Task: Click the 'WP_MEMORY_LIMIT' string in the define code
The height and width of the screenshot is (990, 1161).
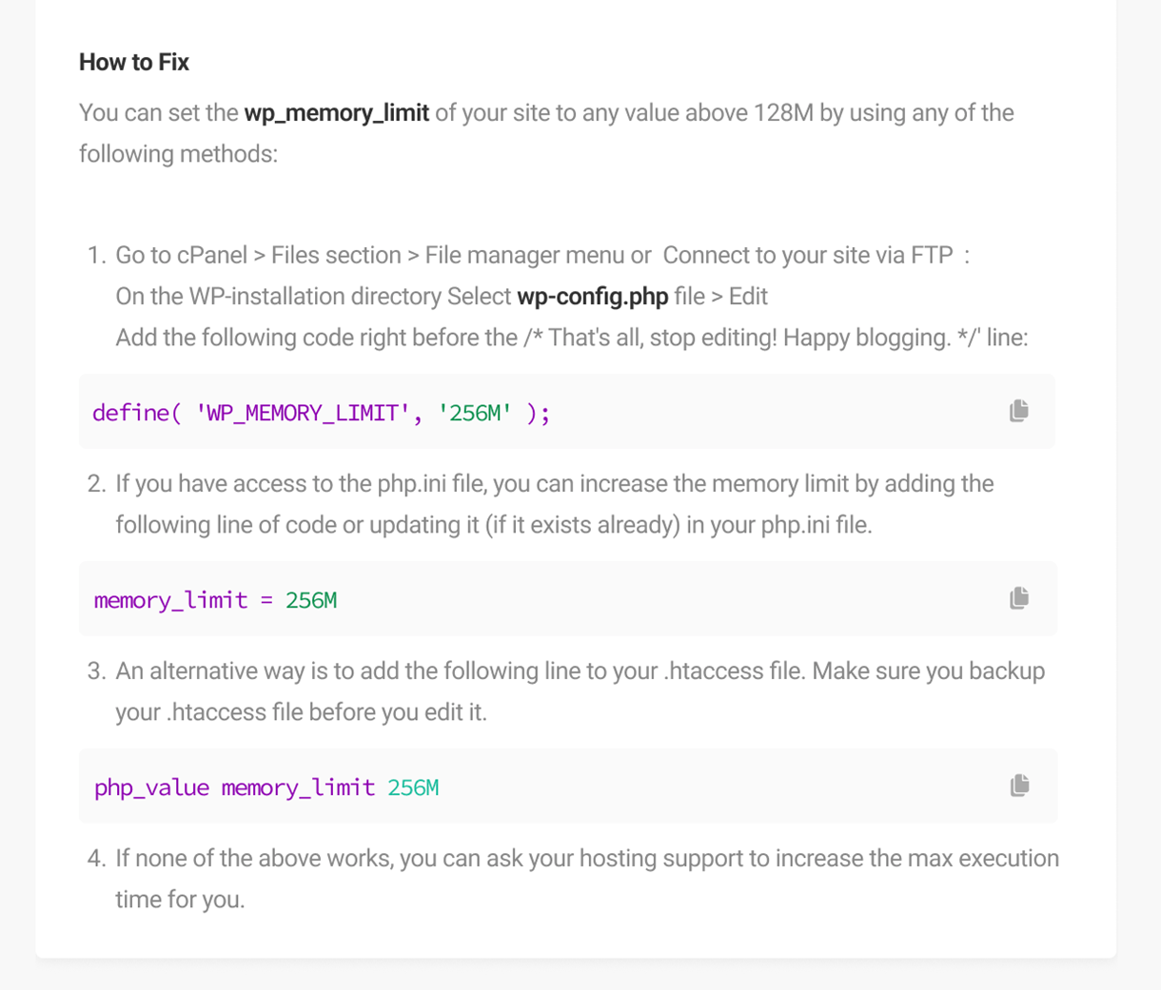Action: pos(303,413)
